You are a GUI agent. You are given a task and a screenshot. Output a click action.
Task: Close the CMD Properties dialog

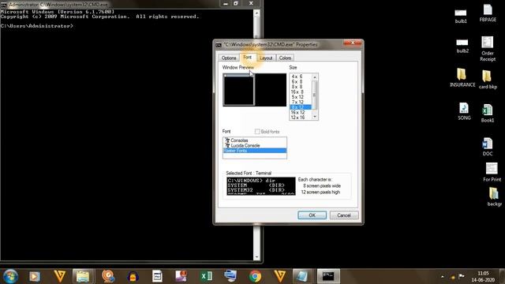pyautogui.click(x=353, y=43)
